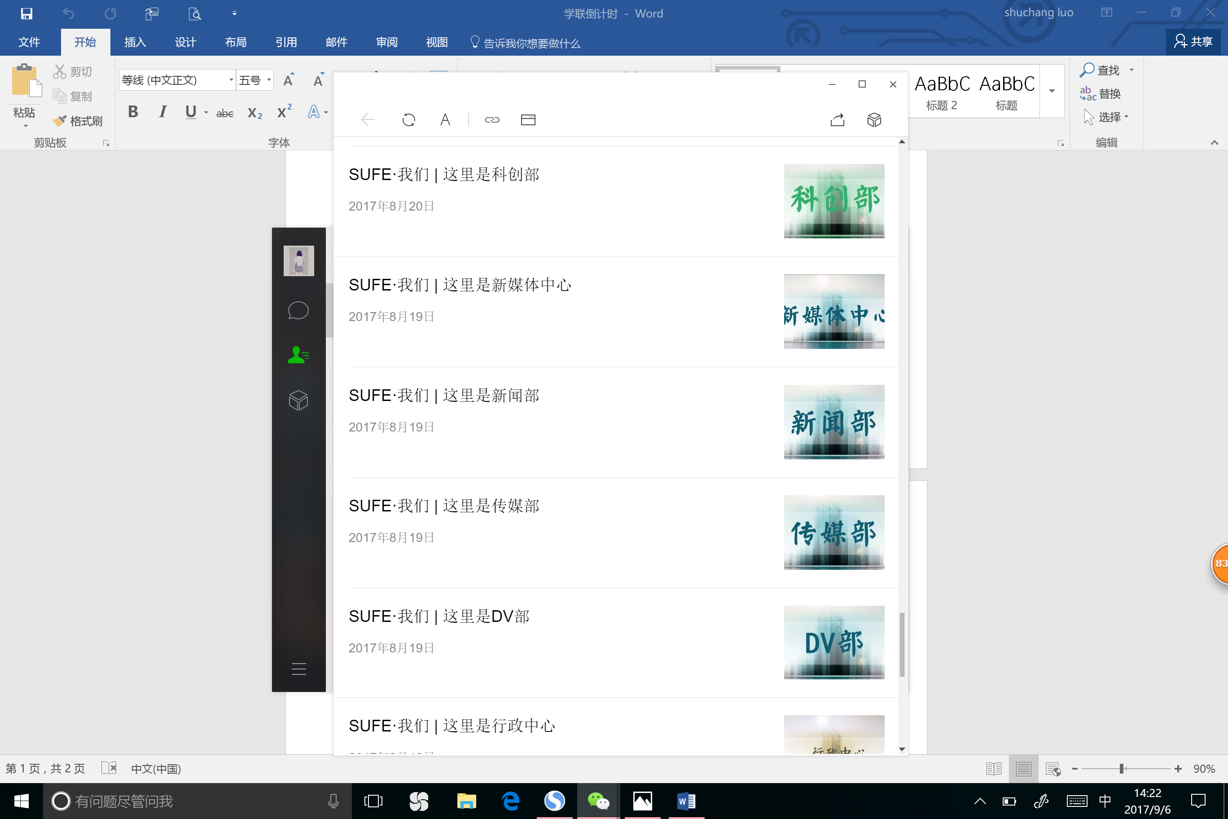Switch to the 插入 ribbon tab

(135, 42)
